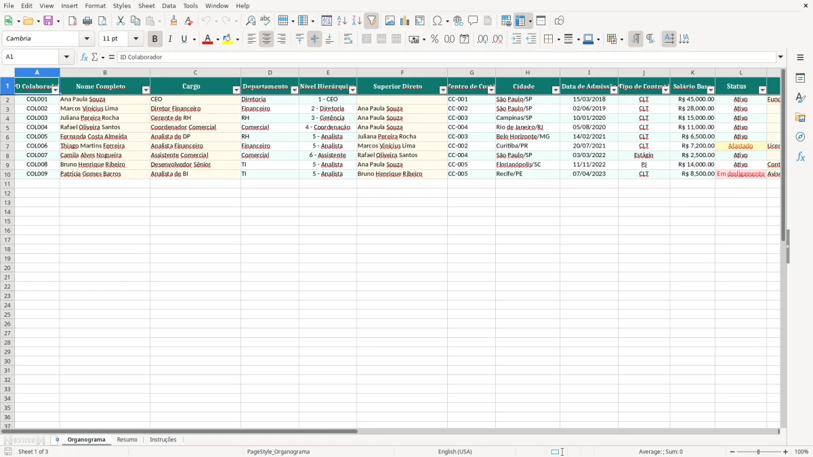The width and height of the screenshot is (813, 457).
Task: Open Print Preview
Action: click(x=102, y=21)
